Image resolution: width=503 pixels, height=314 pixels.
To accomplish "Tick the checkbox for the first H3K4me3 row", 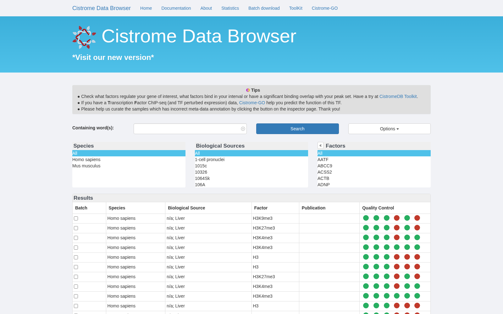I will (76, 238).
